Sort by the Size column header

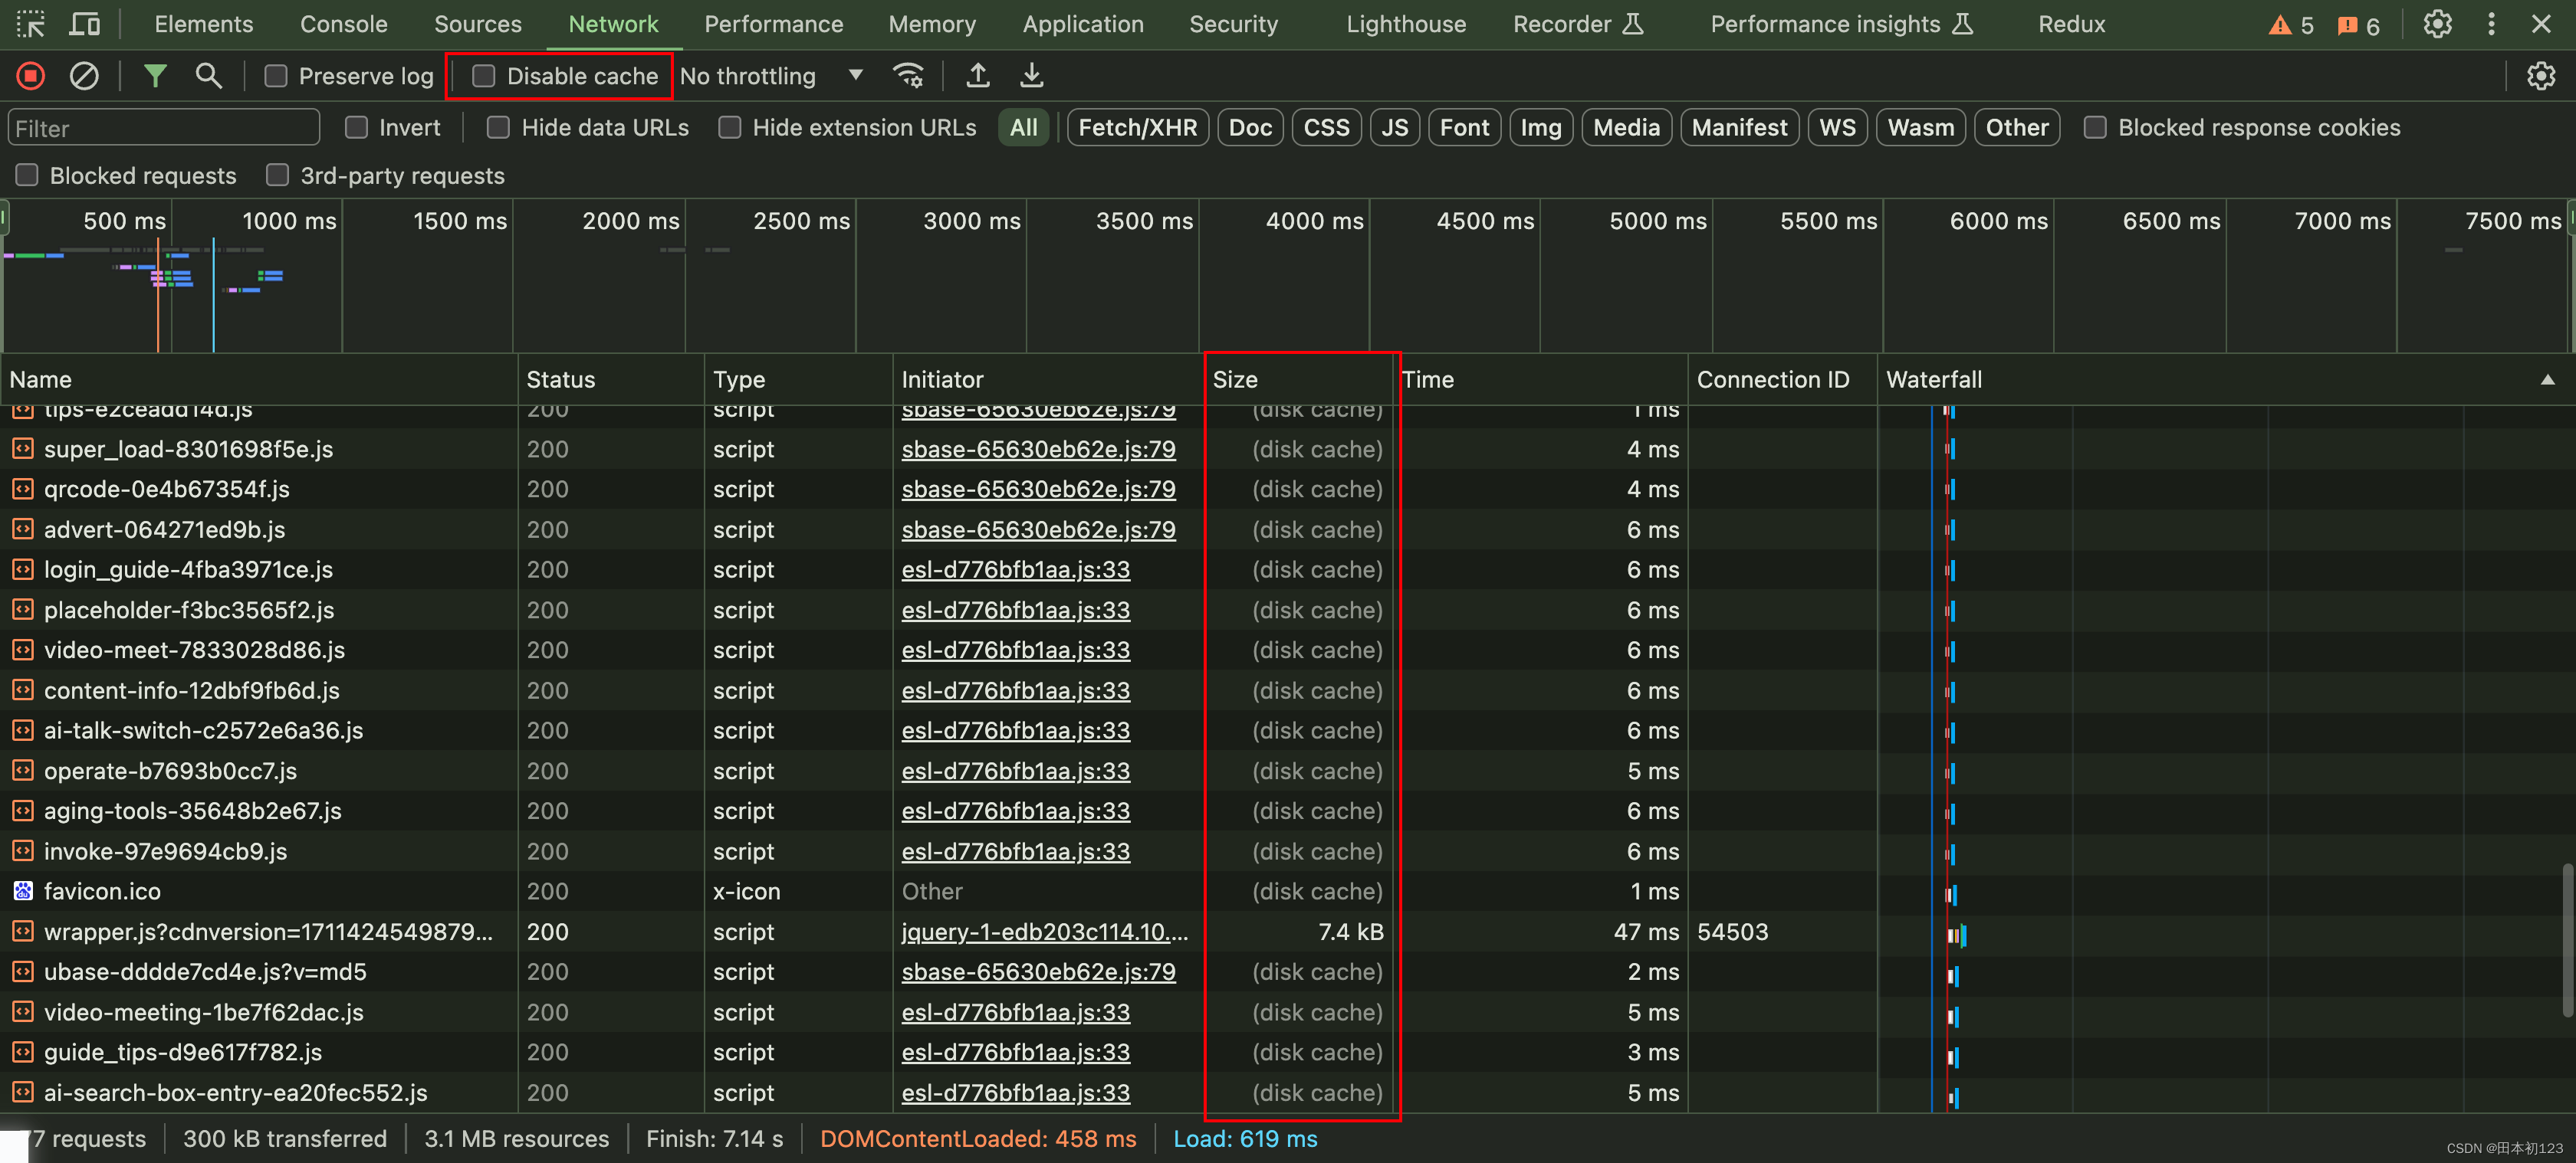click(1299, 380)
